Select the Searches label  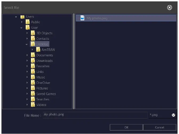43,99
